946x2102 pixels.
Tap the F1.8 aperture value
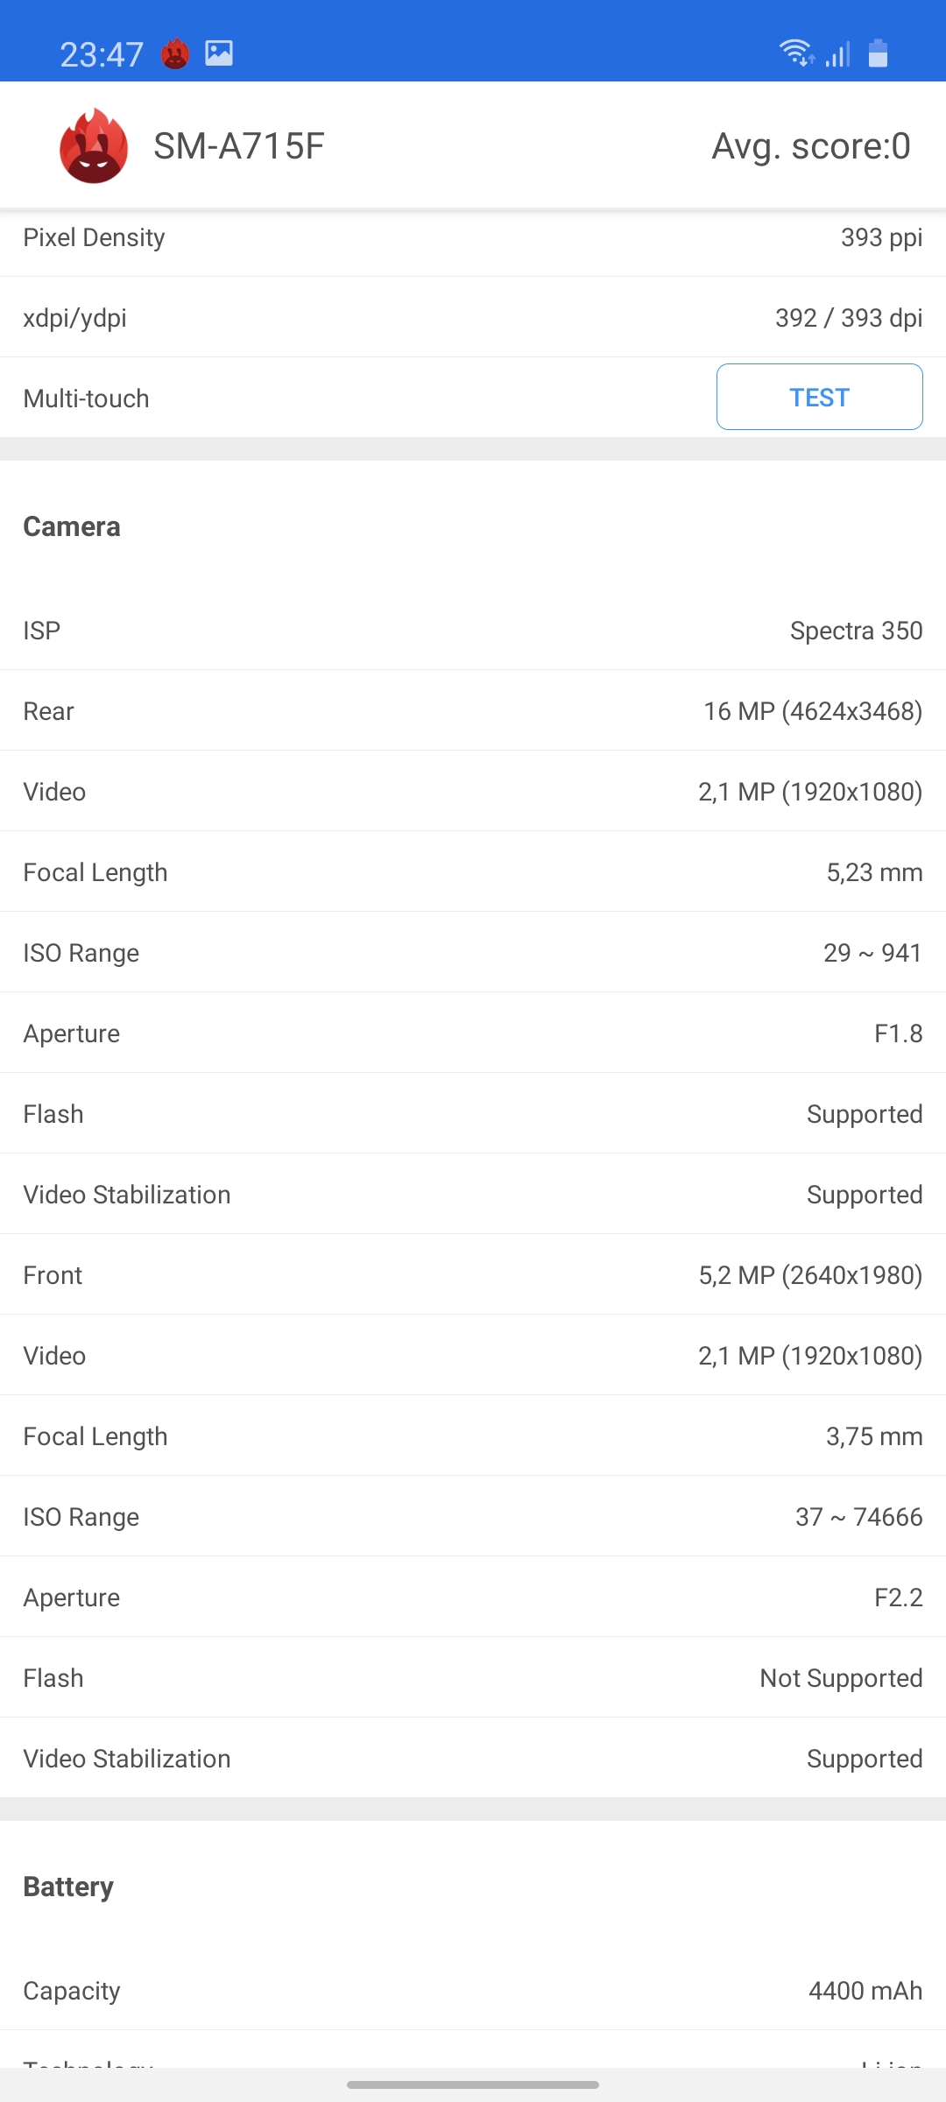[898, 1033]
